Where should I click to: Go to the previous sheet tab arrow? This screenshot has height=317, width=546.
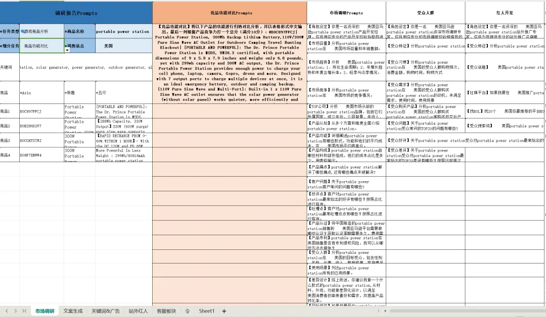(x=7, y=311)
